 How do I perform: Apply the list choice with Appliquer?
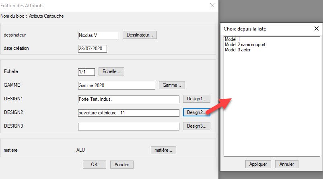coord(258,164)
